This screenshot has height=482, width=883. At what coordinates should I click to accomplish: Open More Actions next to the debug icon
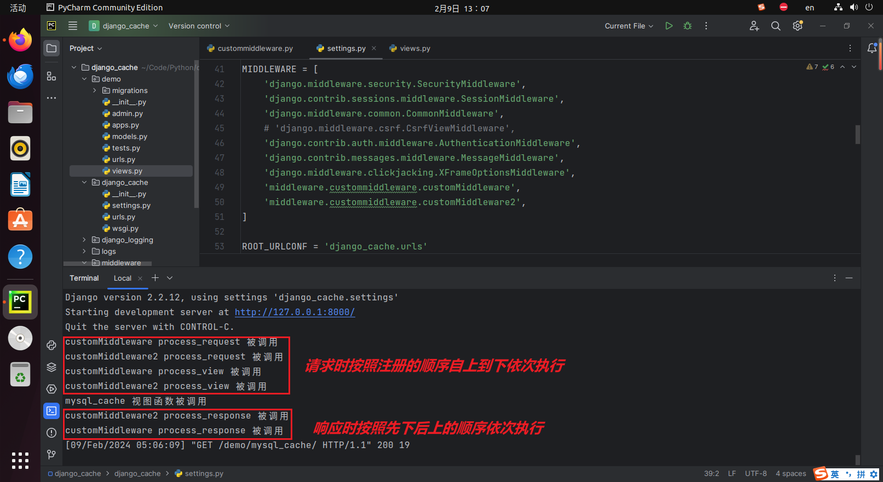(706, 26)
